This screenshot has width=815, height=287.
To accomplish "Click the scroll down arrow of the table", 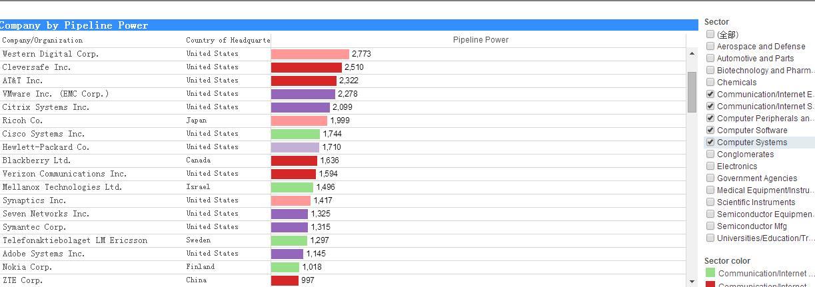I will pyautogui.click(x=692, y=282).
